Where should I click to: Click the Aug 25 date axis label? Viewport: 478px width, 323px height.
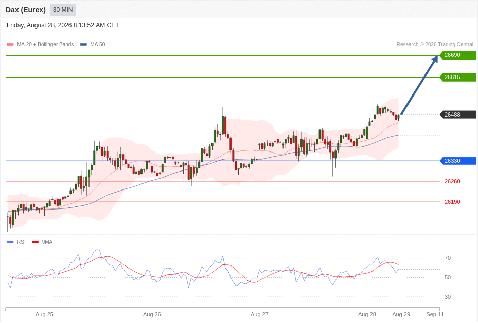pyautogui.click(x=45, y=314)
